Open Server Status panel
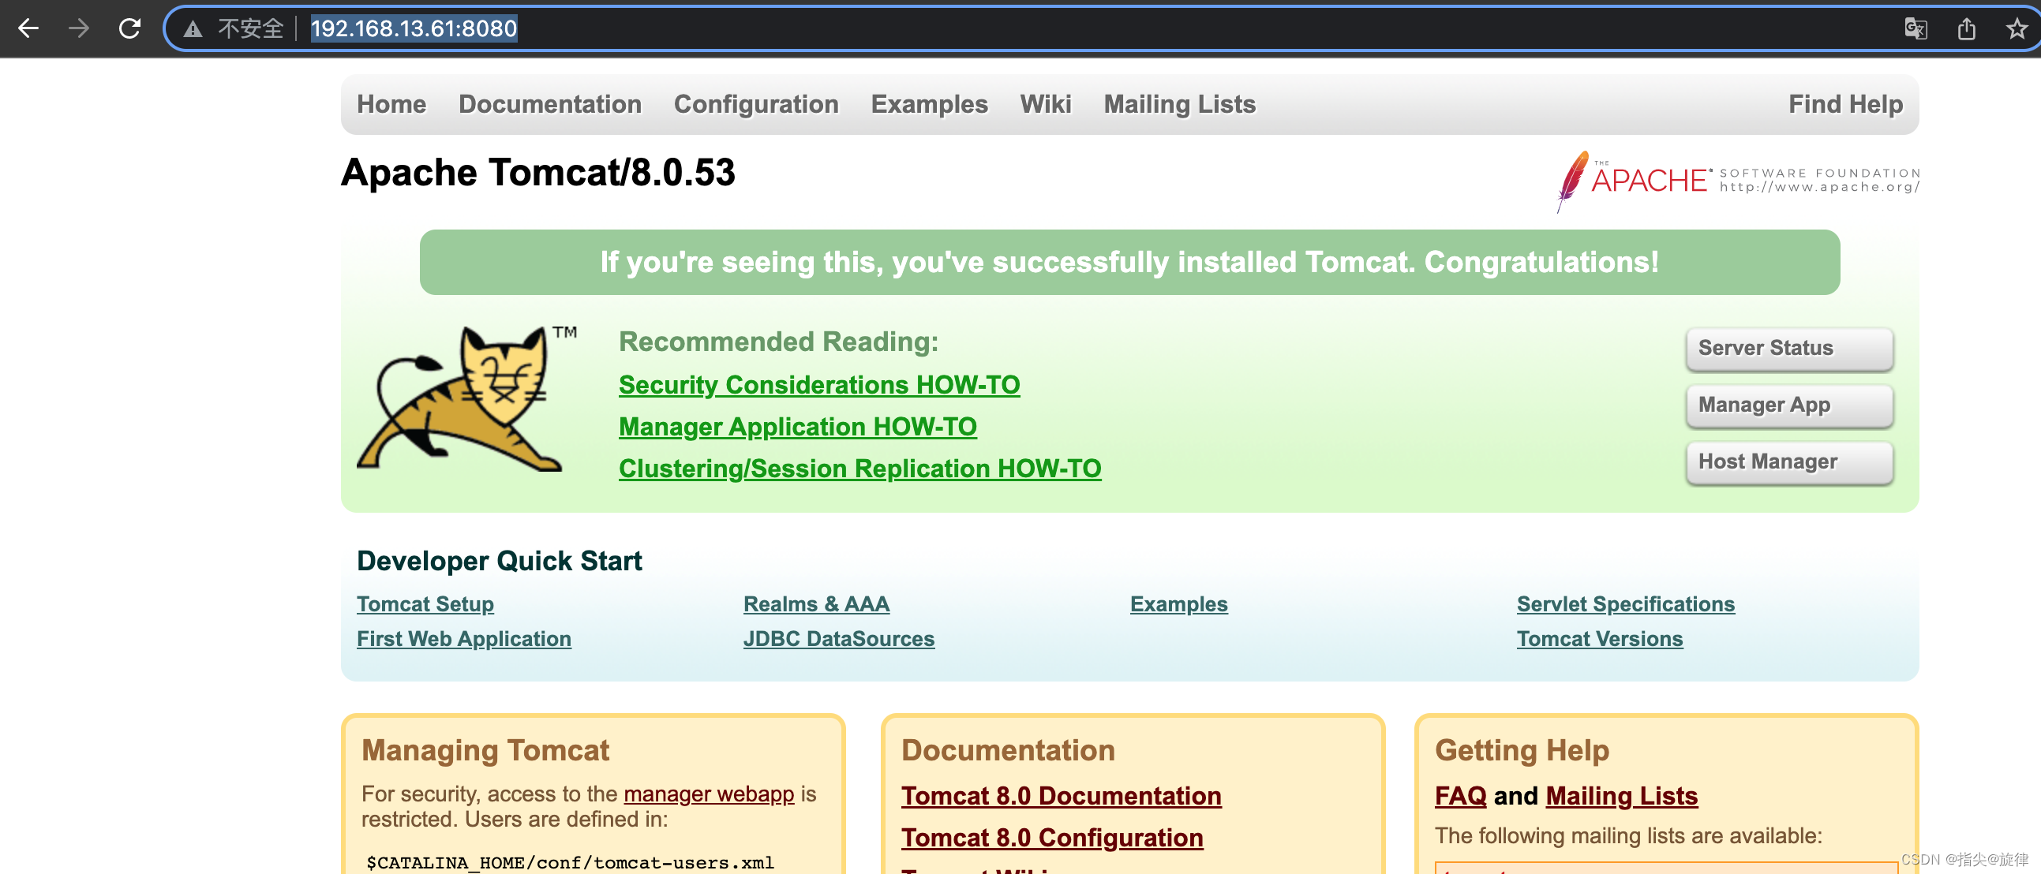Image resolution: width=2041 pixels, height=874 pixels. (x=1788, y=349)
